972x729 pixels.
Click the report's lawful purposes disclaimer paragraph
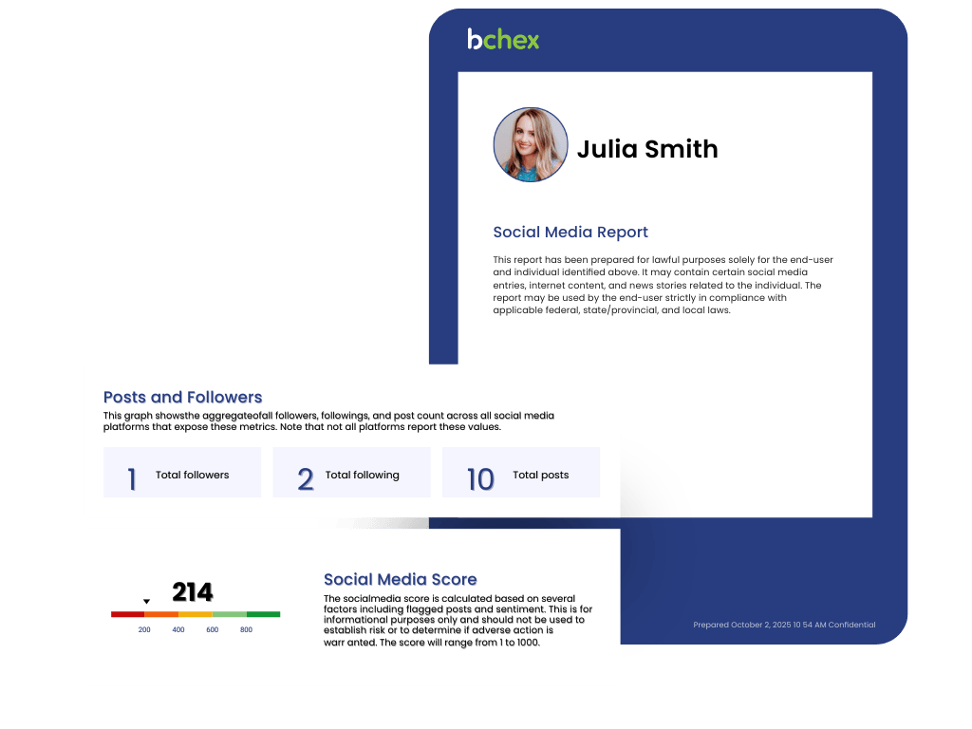(x=663, y=285)
